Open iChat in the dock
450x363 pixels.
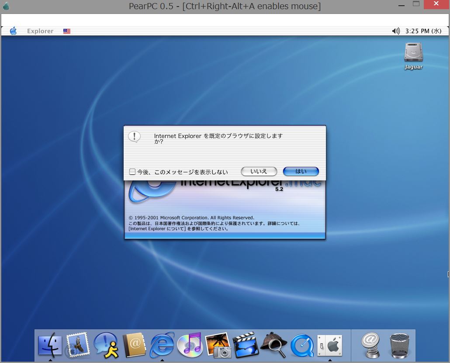pos(107,345)
